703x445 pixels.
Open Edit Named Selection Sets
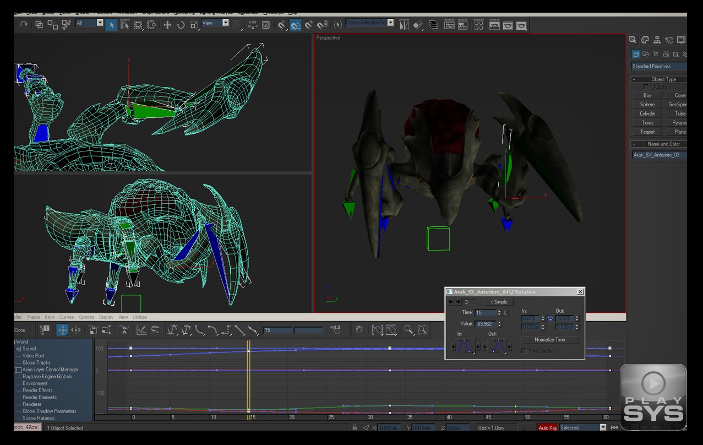337,25
